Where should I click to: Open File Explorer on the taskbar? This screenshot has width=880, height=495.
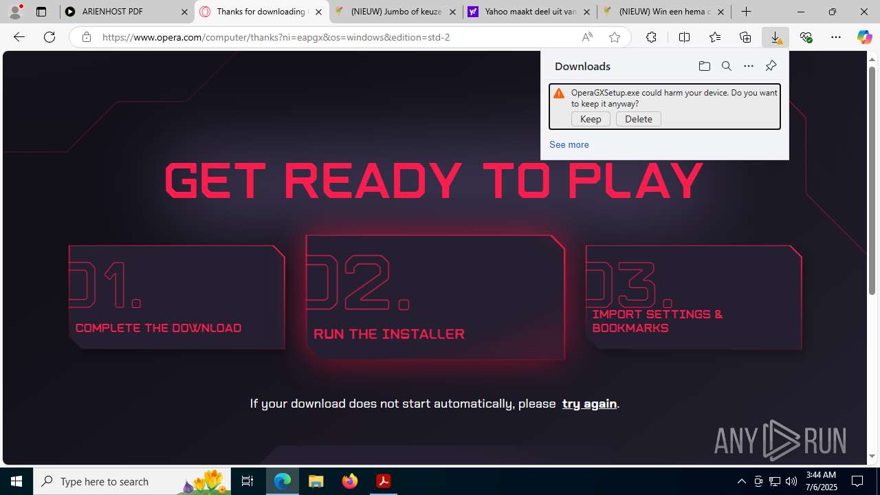coord(316,481)
